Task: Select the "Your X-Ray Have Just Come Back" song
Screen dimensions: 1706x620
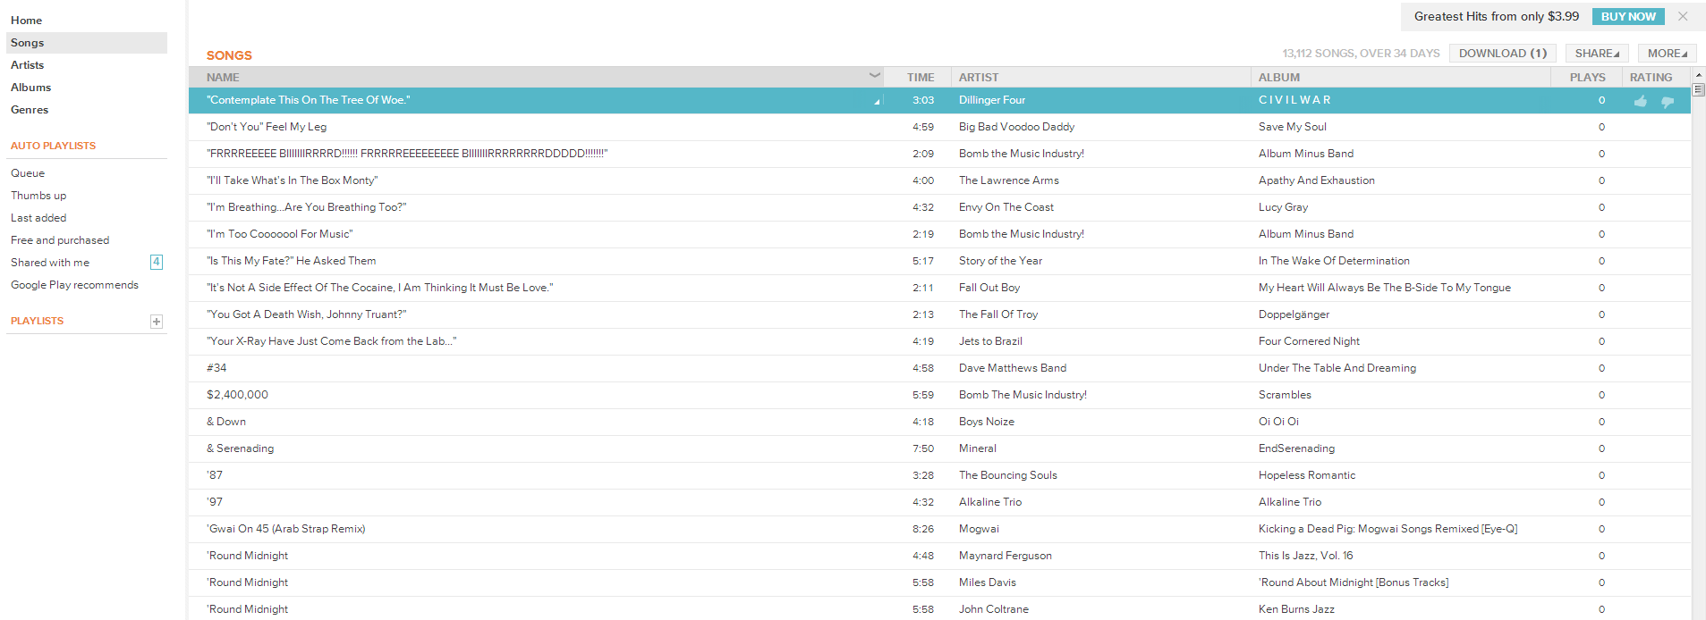Action: click(332, 341)
